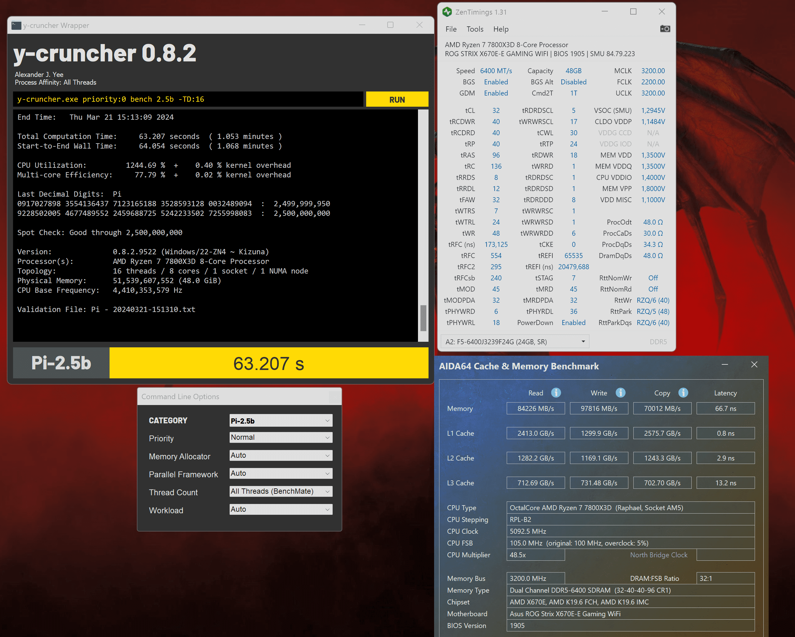Click the ZenTimings GDM Enabled value
The image size is (795, 637).
point(496,93)
